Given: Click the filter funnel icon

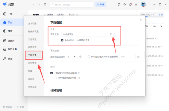Looking at the screenshot, I should point(161,26).
